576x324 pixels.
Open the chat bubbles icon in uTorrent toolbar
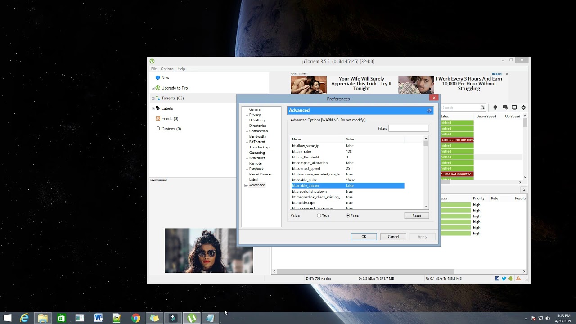(x=505, y=108)
